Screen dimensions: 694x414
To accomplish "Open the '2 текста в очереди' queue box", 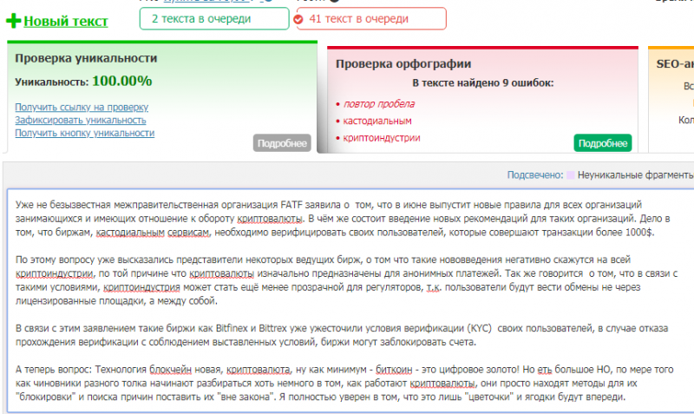I will (x=214, y=19).
